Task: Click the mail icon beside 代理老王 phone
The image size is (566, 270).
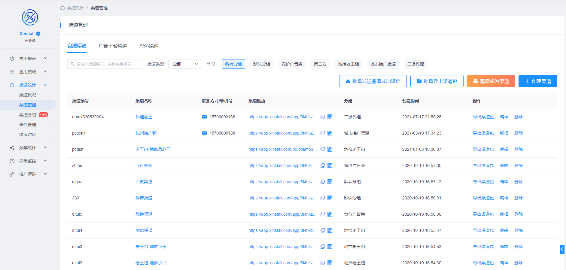Action: 204,117
